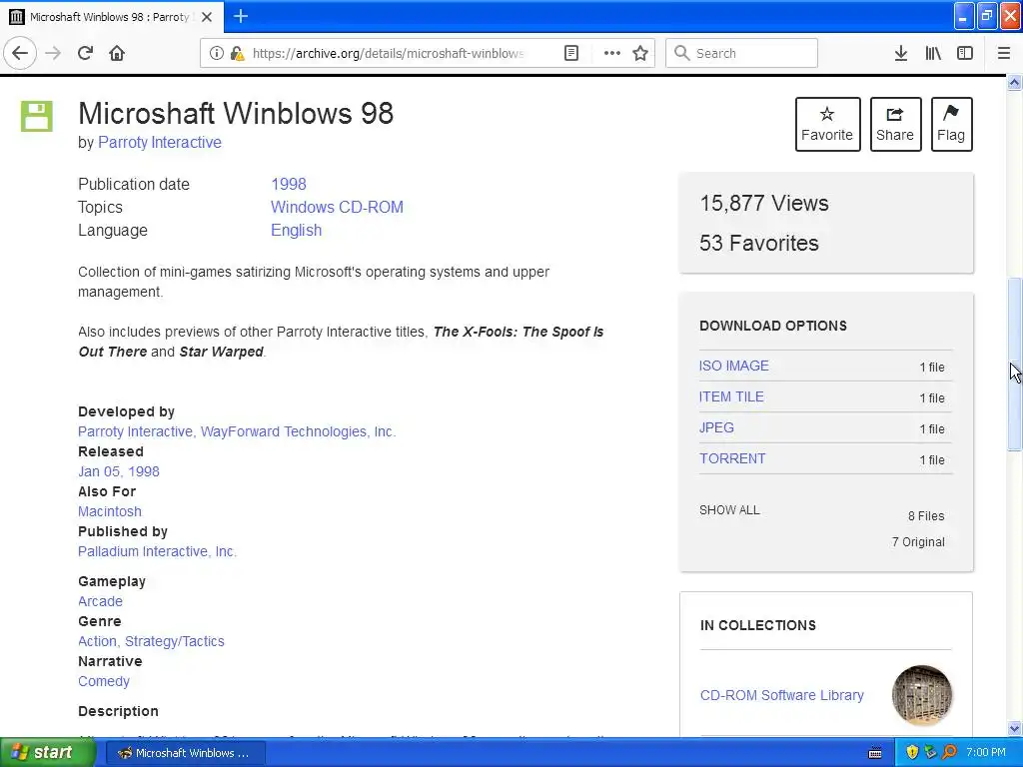Open the TORRENT download option

pyautogui.click(x=732, y=458)
